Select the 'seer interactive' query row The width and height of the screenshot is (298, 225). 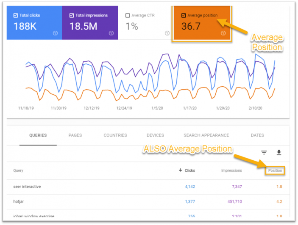click(148, 187)
